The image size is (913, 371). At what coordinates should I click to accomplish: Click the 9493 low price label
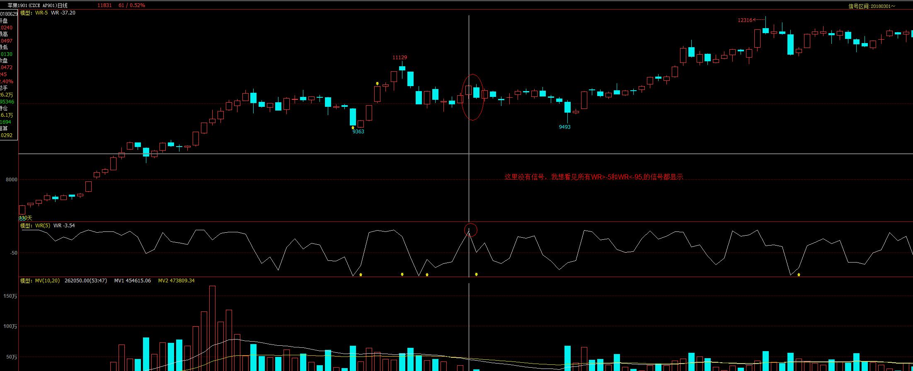(564, 127)
